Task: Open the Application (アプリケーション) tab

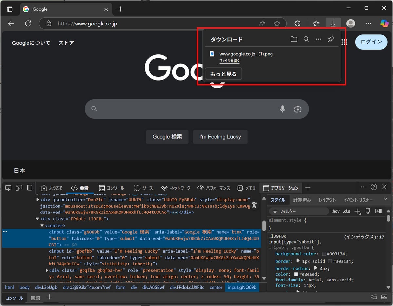Action: tap(281, 188)
